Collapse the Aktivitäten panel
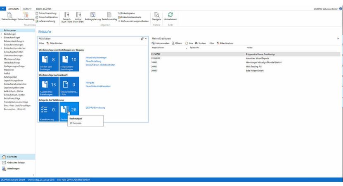 pyautogui.click(x=146, y=38)
